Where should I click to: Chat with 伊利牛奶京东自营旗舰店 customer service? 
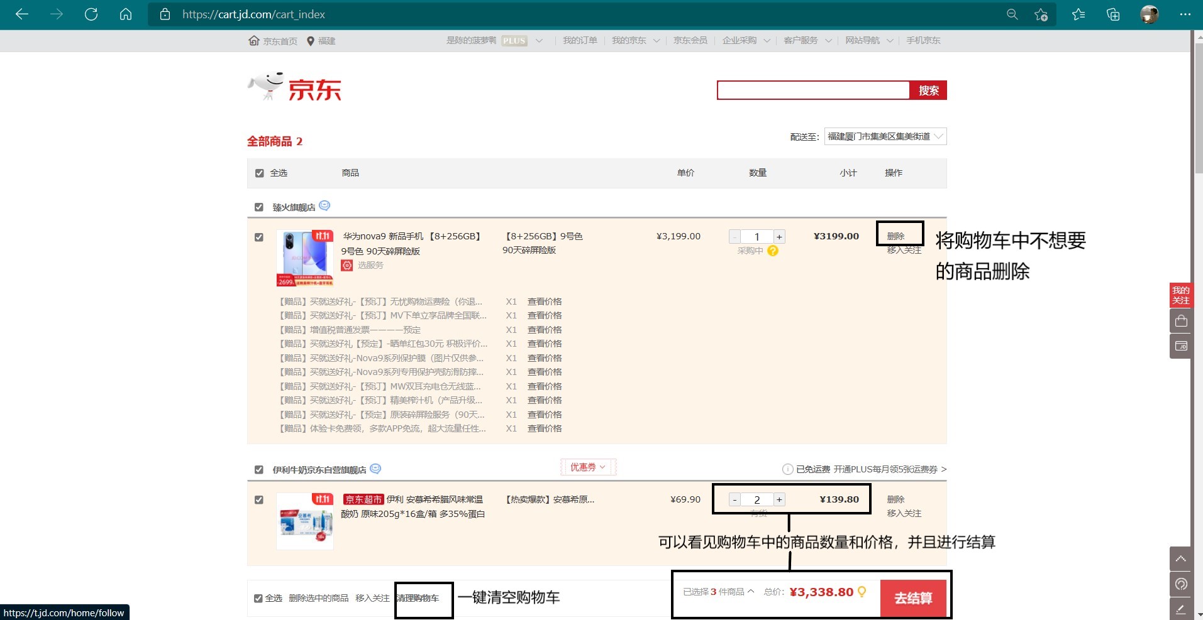click(375, 469)
